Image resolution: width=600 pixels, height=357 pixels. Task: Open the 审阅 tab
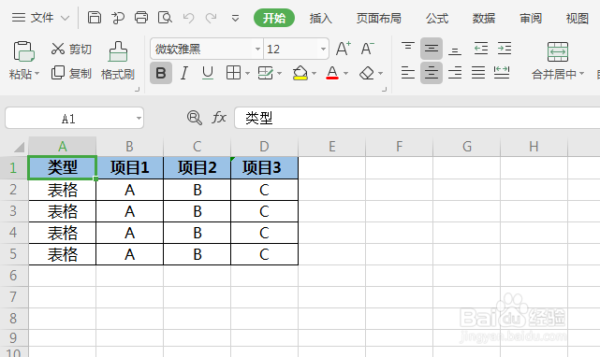click(531, 18)
